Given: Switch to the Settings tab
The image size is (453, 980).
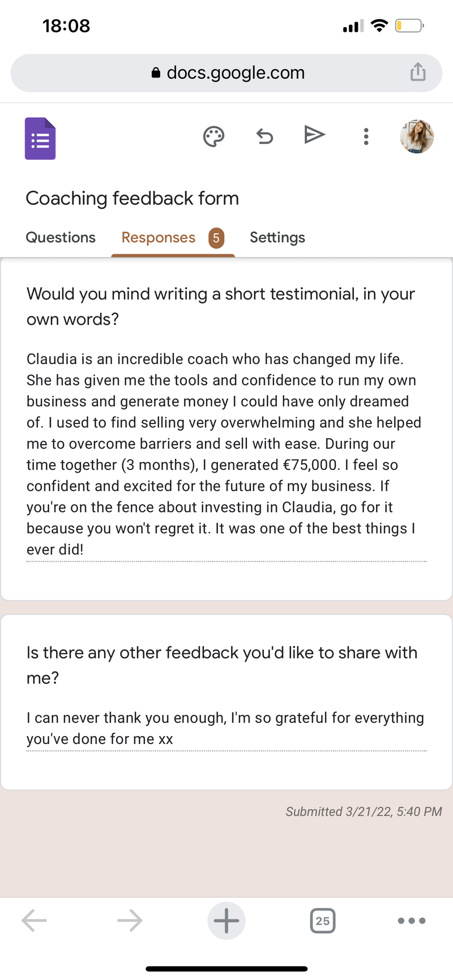Looking at the screenshot, I should [277, 237].
